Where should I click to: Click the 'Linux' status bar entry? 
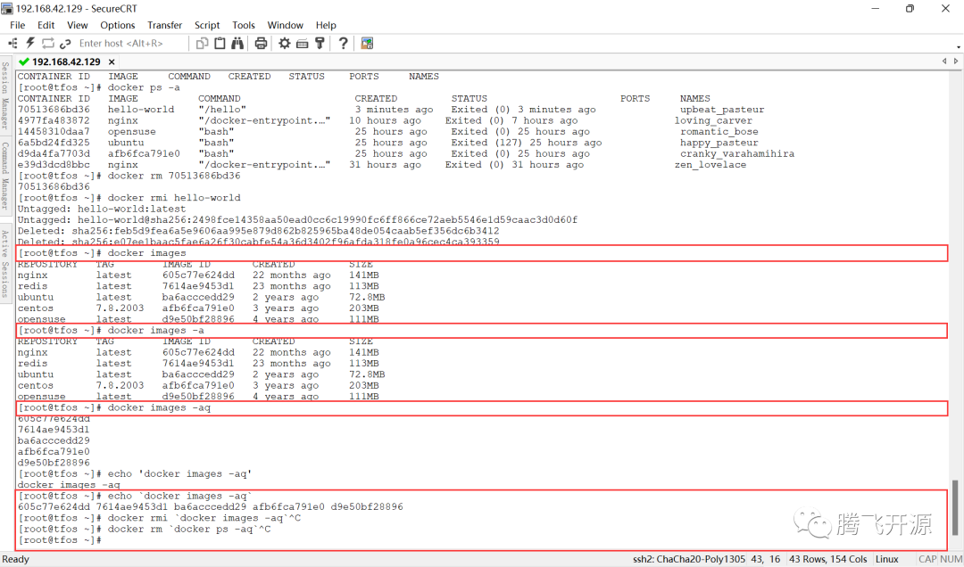(x=886, y=559)
